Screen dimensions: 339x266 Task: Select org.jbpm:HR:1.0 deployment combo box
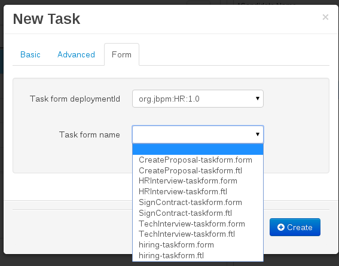[198, 99]
